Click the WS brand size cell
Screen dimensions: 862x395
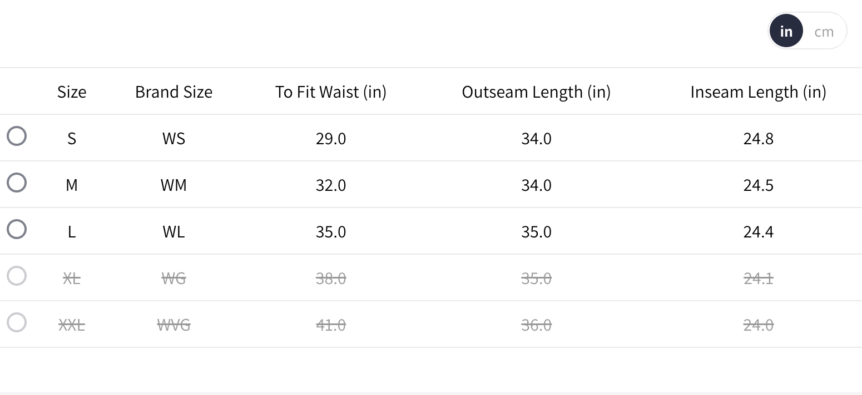[x=174, y=138]
